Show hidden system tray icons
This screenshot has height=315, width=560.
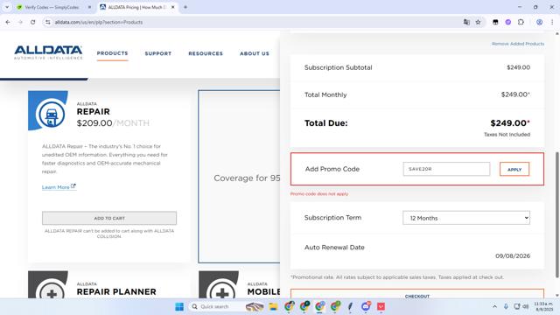tap(494, 306)
